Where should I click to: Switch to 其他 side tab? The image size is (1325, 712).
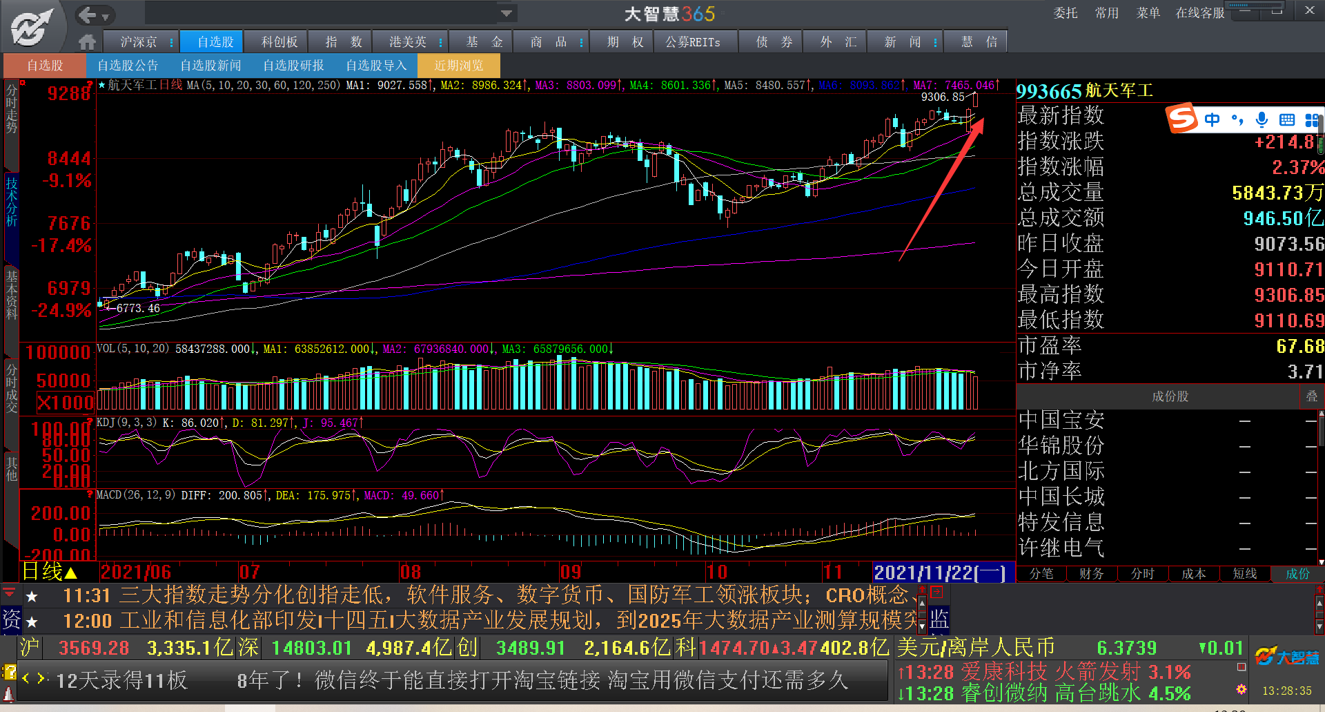(12, 468)
